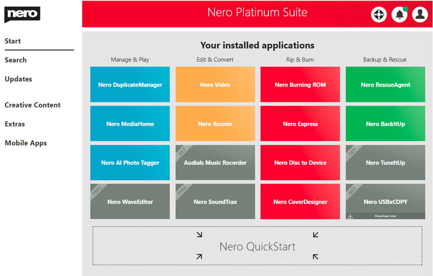Open the user account profile icon
Viewport: 433px width, 276px height.
point(420,14)
